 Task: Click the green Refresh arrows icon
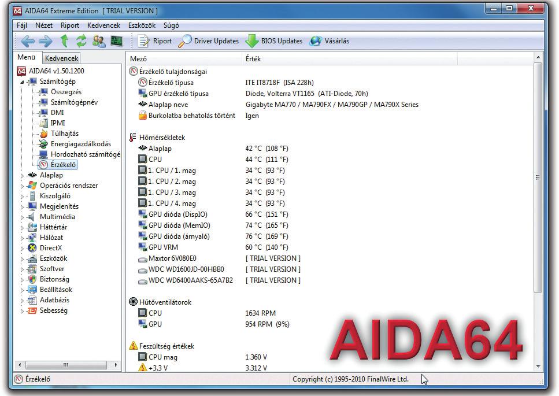[82, 41]
